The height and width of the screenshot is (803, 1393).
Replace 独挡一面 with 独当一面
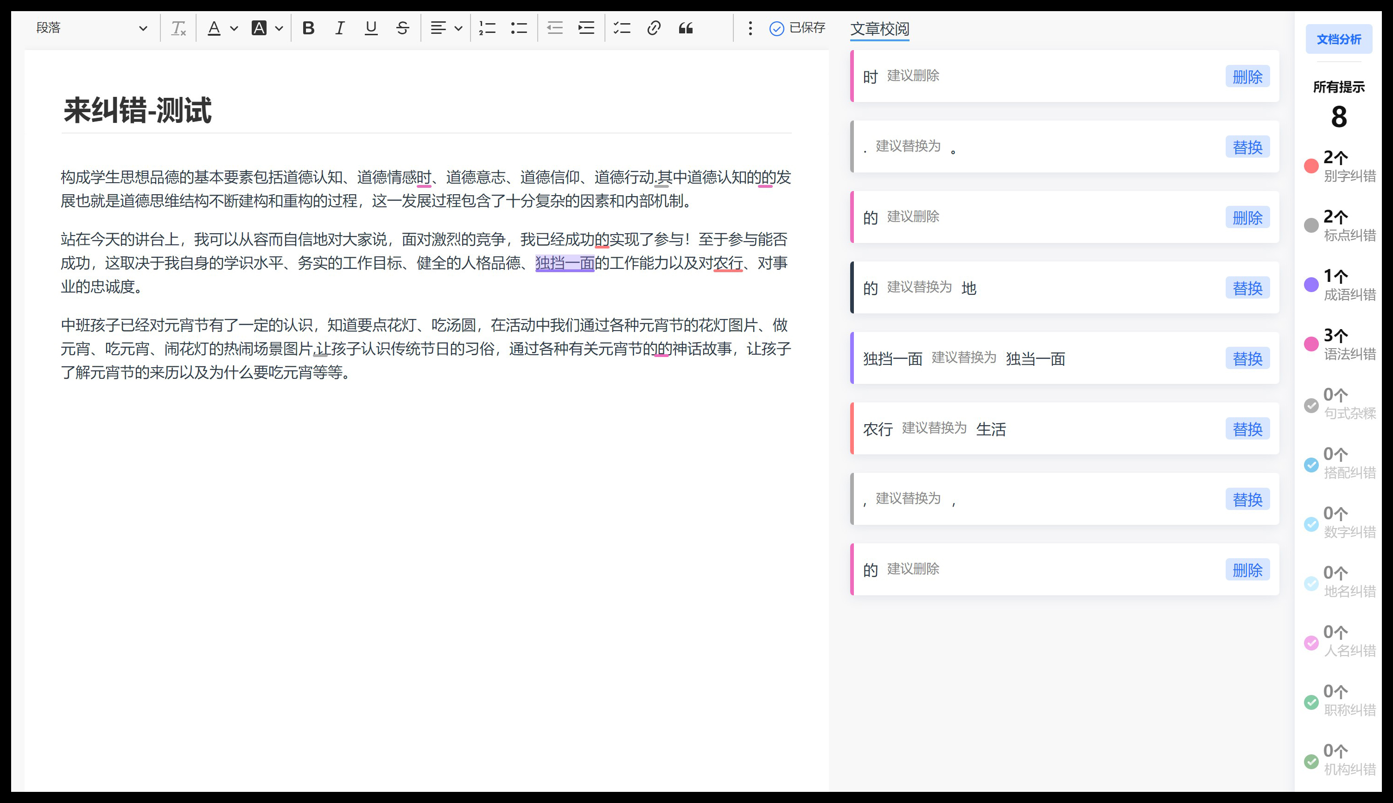tap(1247, 358)
